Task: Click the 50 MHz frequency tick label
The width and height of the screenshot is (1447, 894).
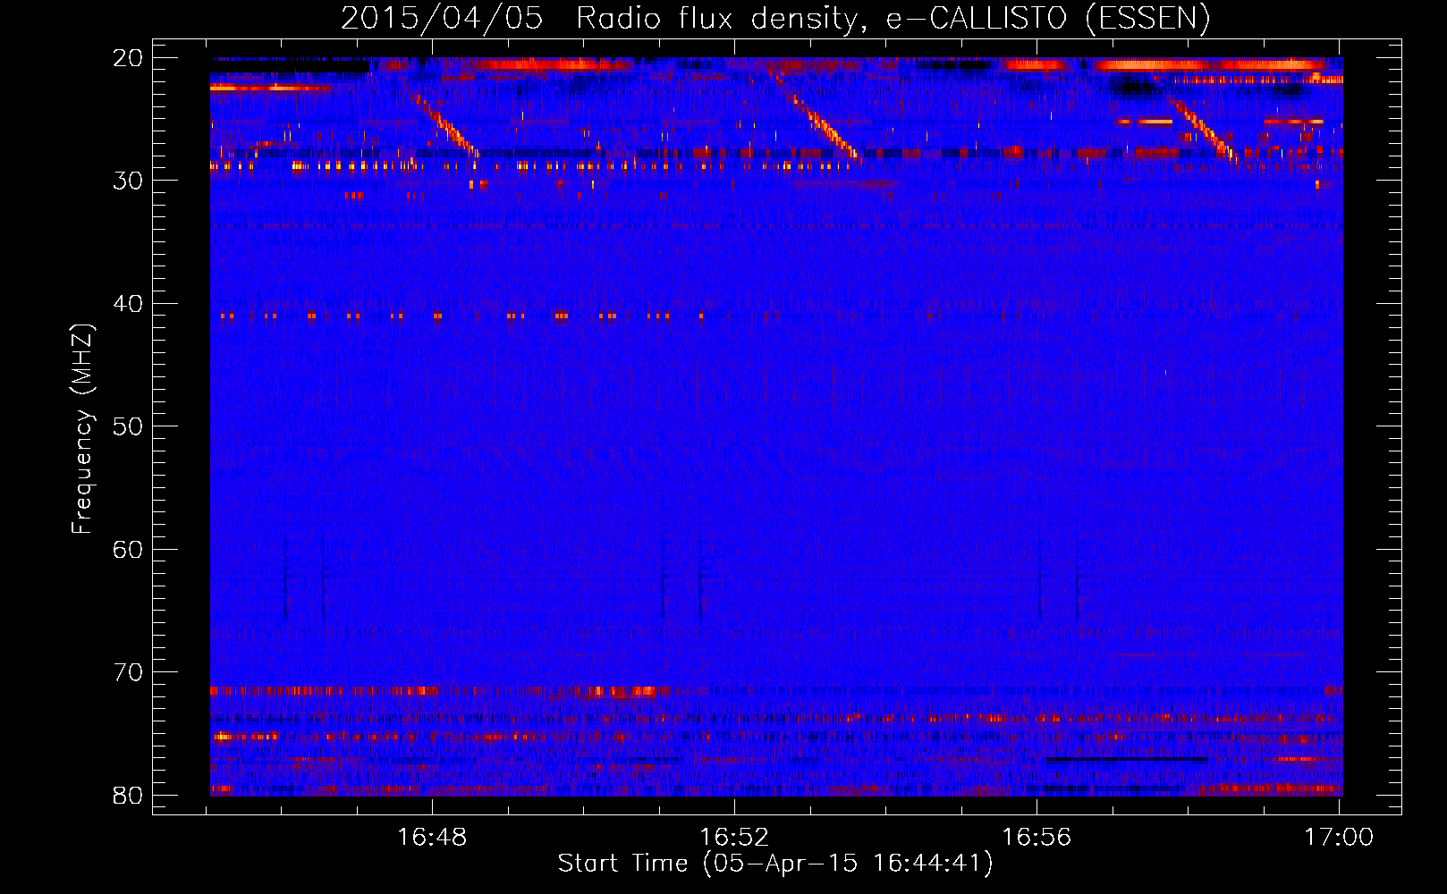Action: point(128,426)
